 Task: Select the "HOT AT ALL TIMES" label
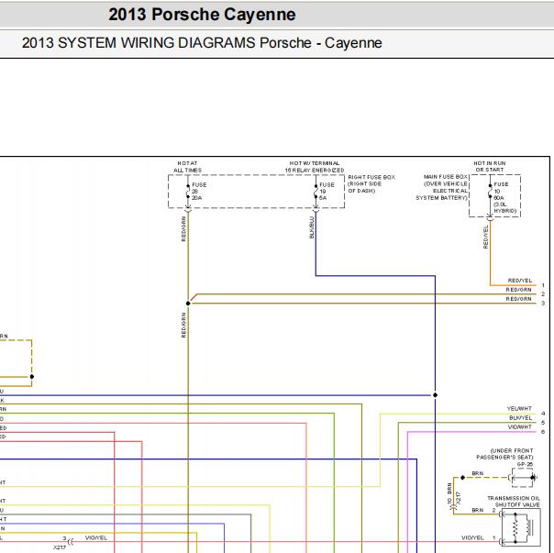pos(187,167)
